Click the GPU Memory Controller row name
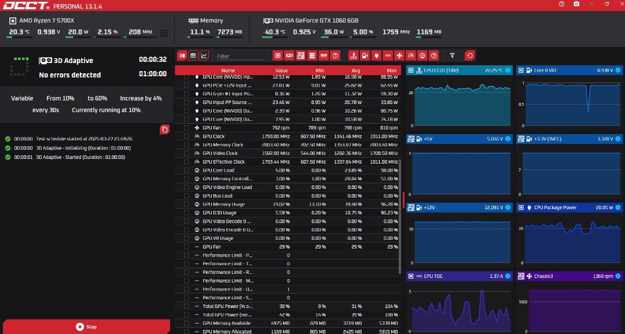The image size is (625, 334). click(x=227, y=179)
